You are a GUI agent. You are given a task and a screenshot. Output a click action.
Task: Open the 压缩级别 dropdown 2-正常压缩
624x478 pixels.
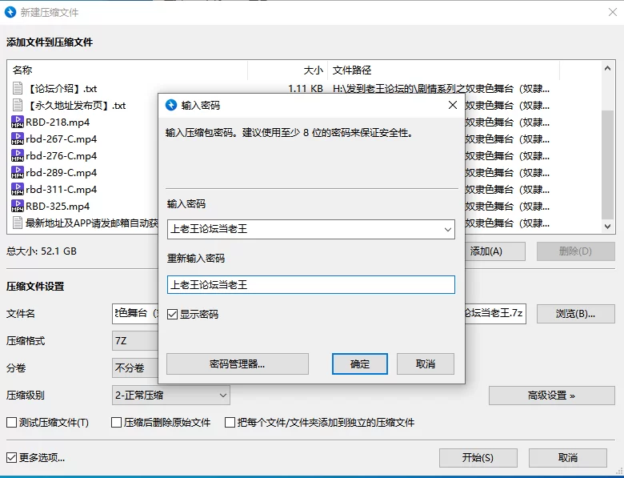171,396
